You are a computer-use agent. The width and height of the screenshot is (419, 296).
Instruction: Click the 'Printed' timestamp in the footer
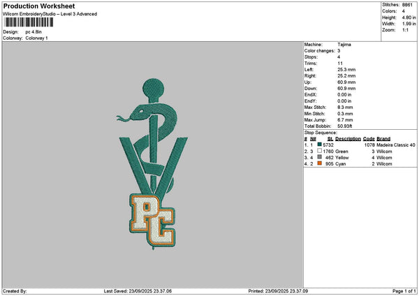tap(278, 291)
